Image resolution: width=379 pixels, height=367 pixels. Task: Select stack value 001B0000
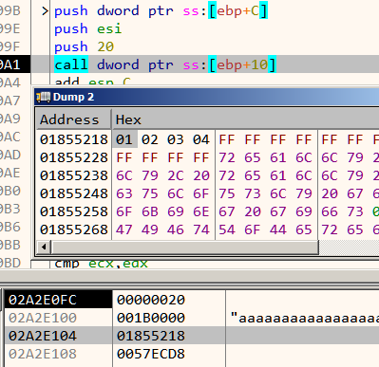151,318
